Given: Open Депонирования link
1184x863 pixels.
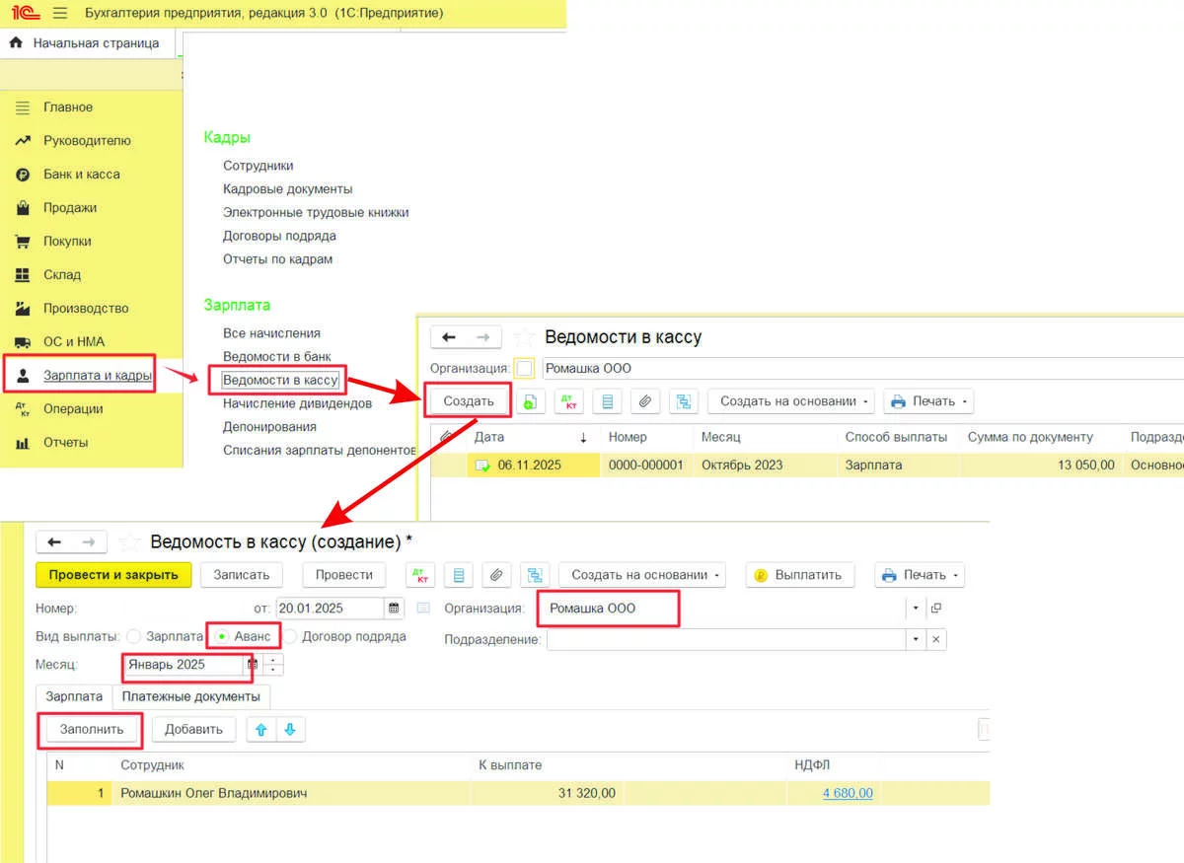Looking at the screenshot, I should 269,427.
